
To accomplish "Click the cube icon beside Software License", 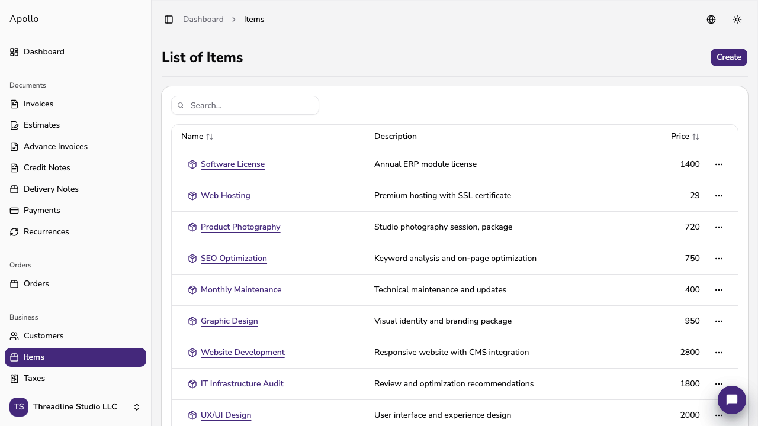I will click(192, 164).
